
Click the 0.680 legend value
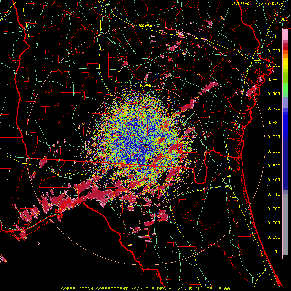point(274,123)
